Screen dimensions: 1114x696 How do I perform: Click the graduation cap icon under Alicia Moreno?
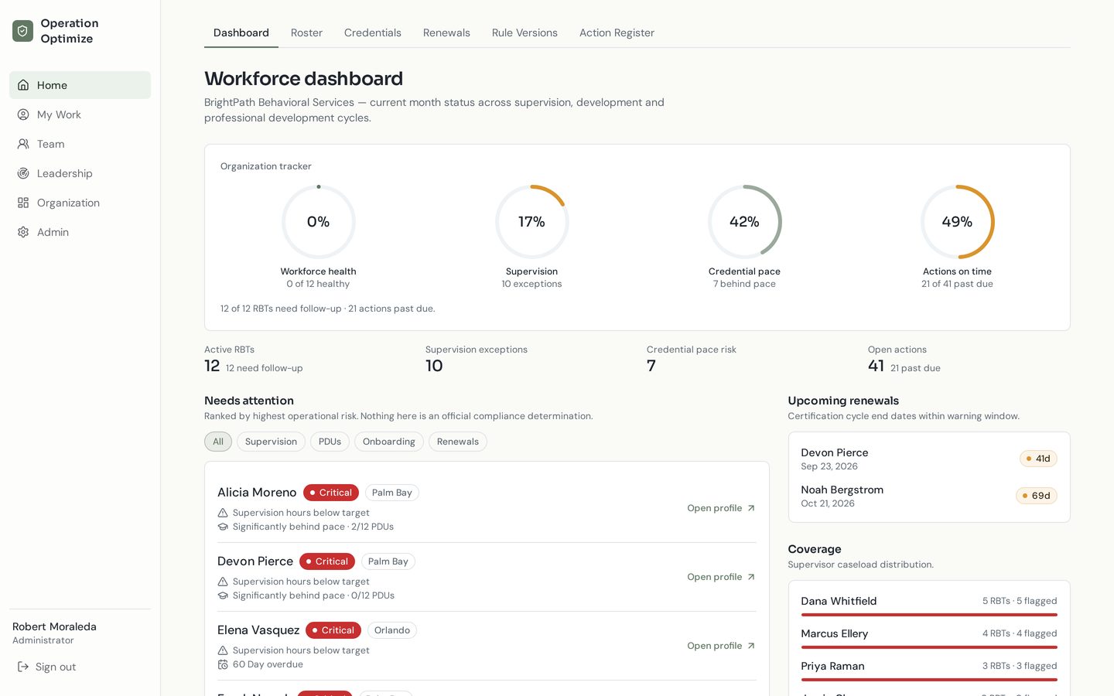[x=223, y=527]
